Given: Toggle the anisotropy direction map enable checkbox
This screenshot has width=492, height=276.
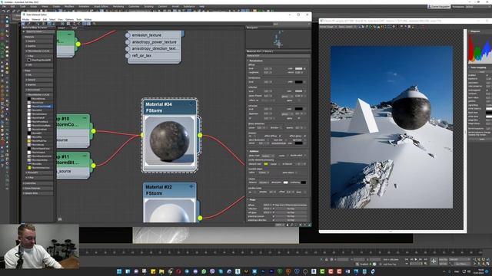Looking at the screenshot, I should click(x=274, y=220).
